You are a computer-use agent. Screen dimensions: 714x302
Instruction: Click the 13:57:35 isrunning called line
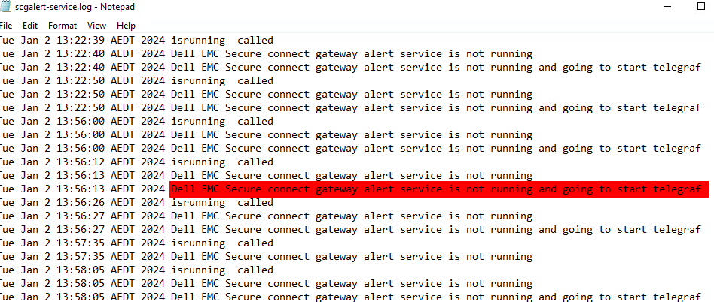136,243
